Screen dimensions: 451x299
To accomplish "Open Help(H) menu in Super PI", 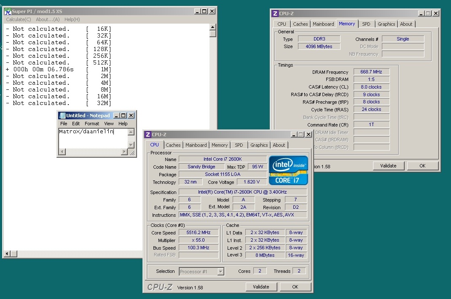I will coord(72,19).
